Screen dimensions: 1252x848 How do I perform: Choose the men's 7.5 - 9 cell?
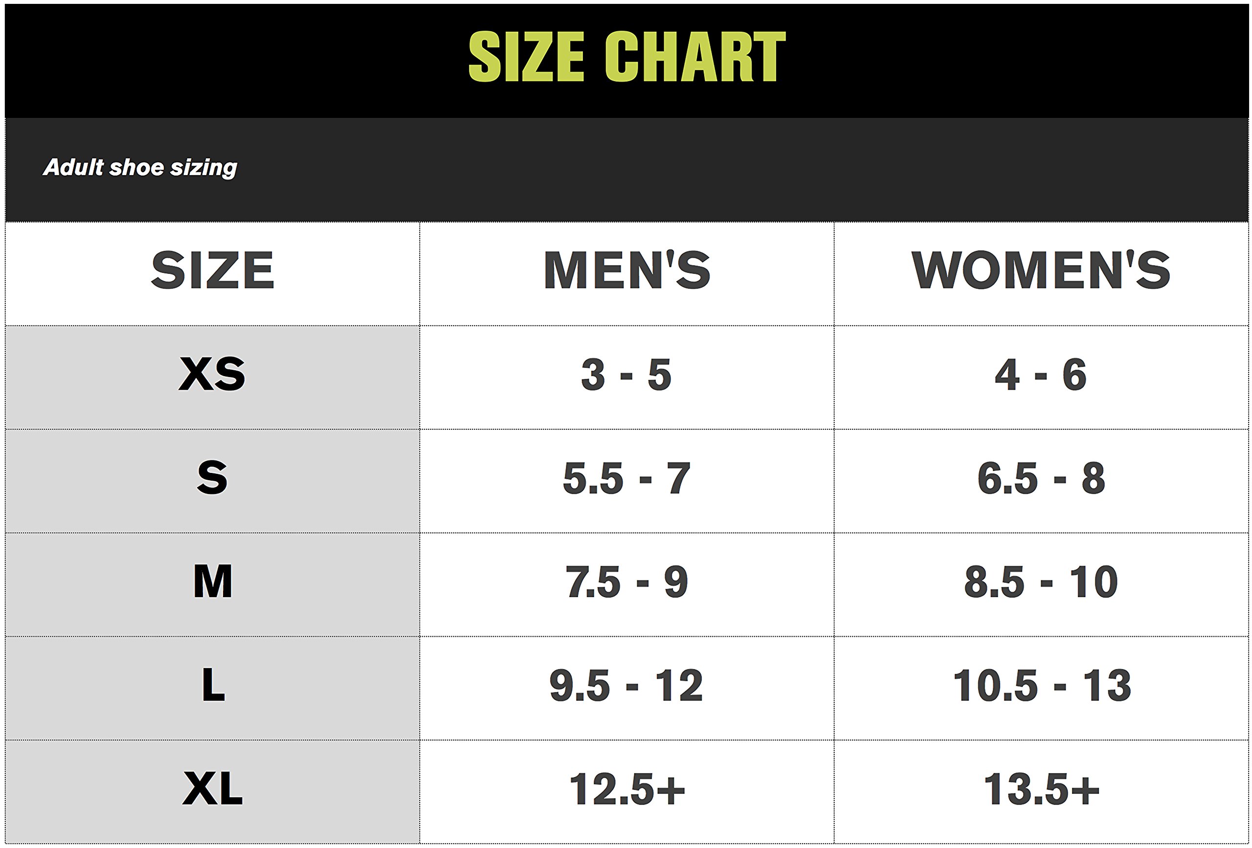(x=626, y=582)
